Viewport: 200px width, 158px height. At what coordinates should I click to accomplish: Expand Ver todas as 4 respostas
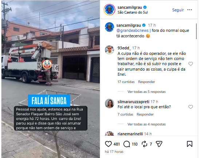146,124
